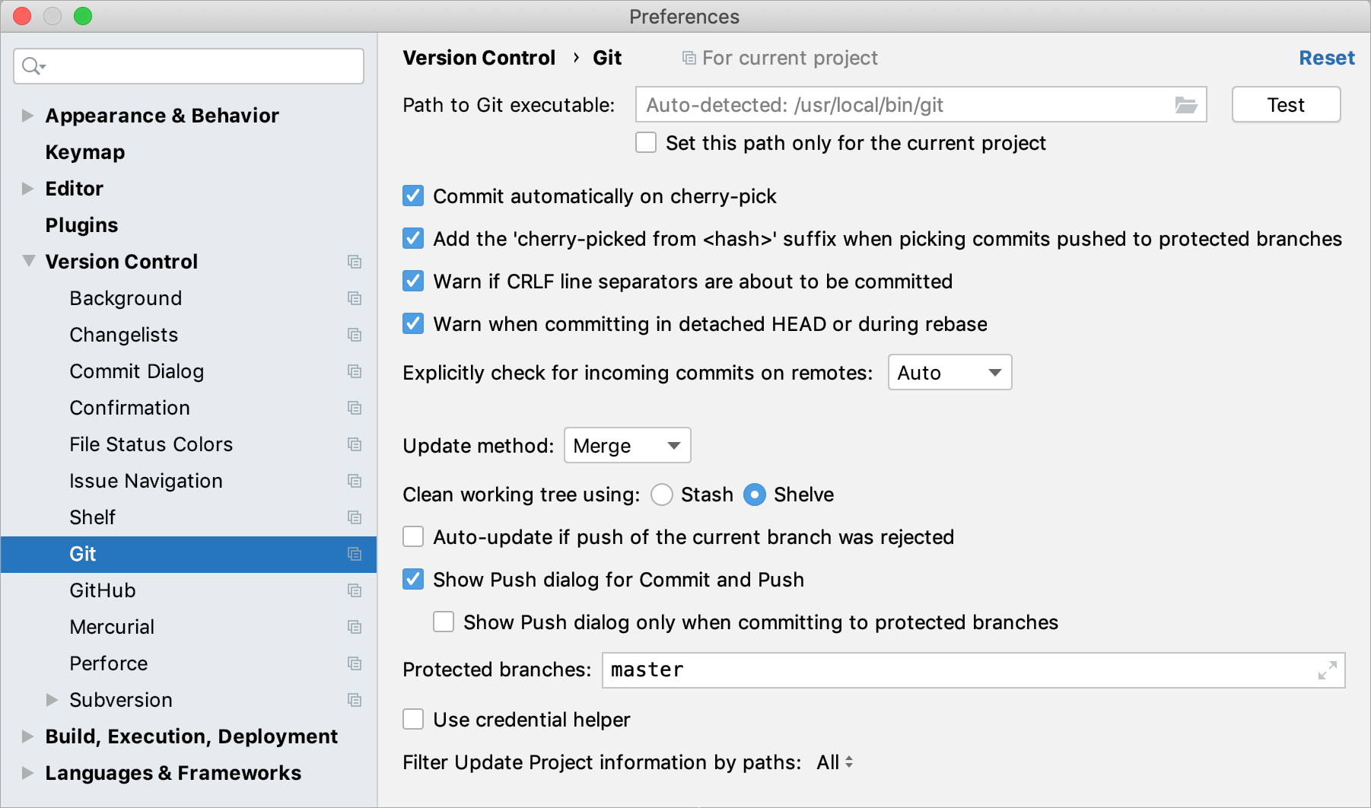The image size is (1371, 808).
Task: Click project-level icon next to File Status Colors
Action: click(355, 444)
